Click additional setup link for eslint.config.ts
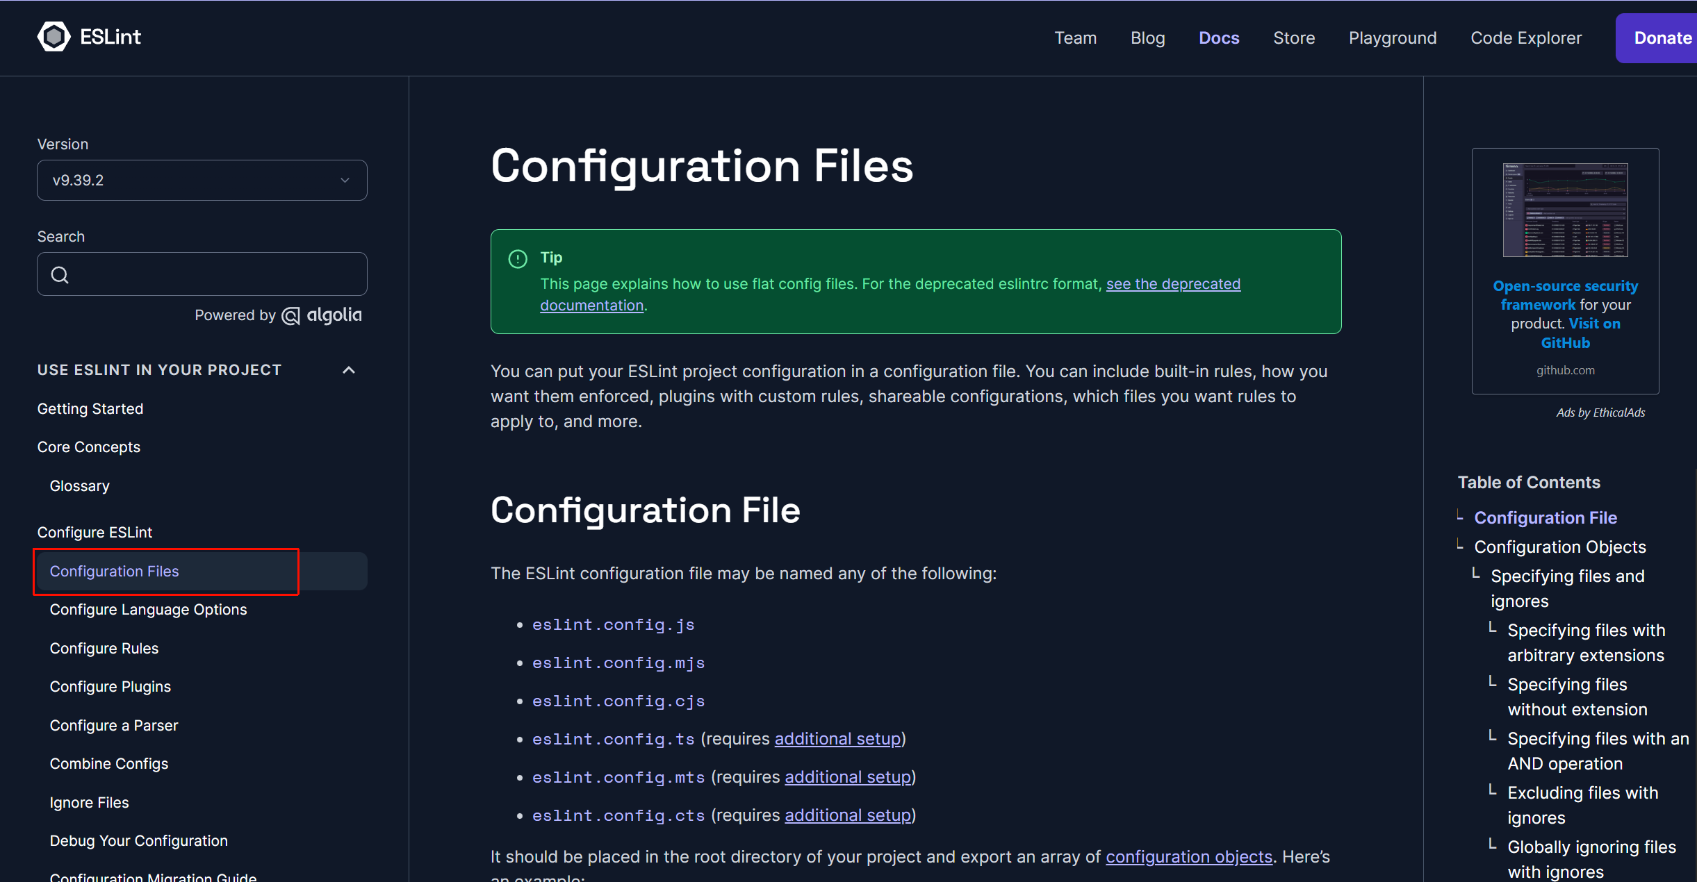The image size is (1697, 882). (x=837, y=739)
